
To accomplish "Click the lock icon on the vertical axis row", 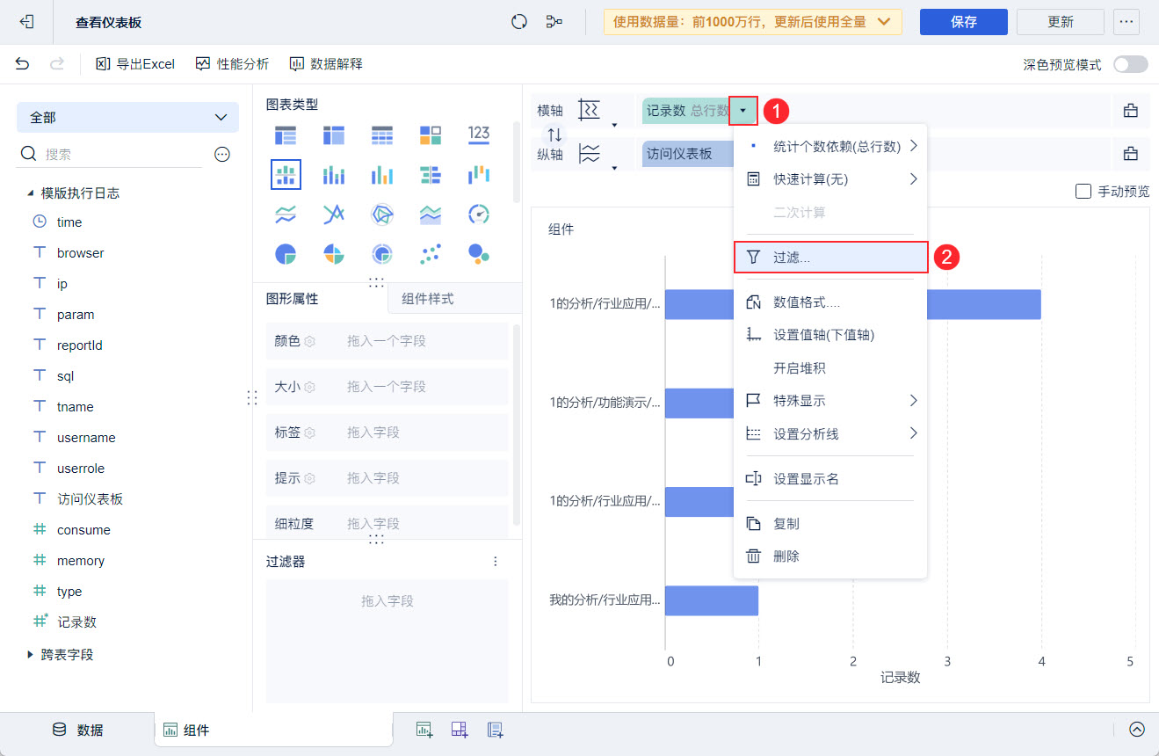I will click(1130, 154).
